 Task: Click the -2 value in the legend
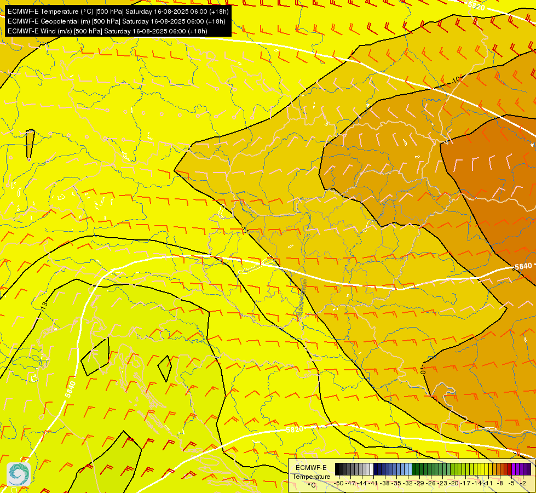pyautogui.click(x=523, y=483)
